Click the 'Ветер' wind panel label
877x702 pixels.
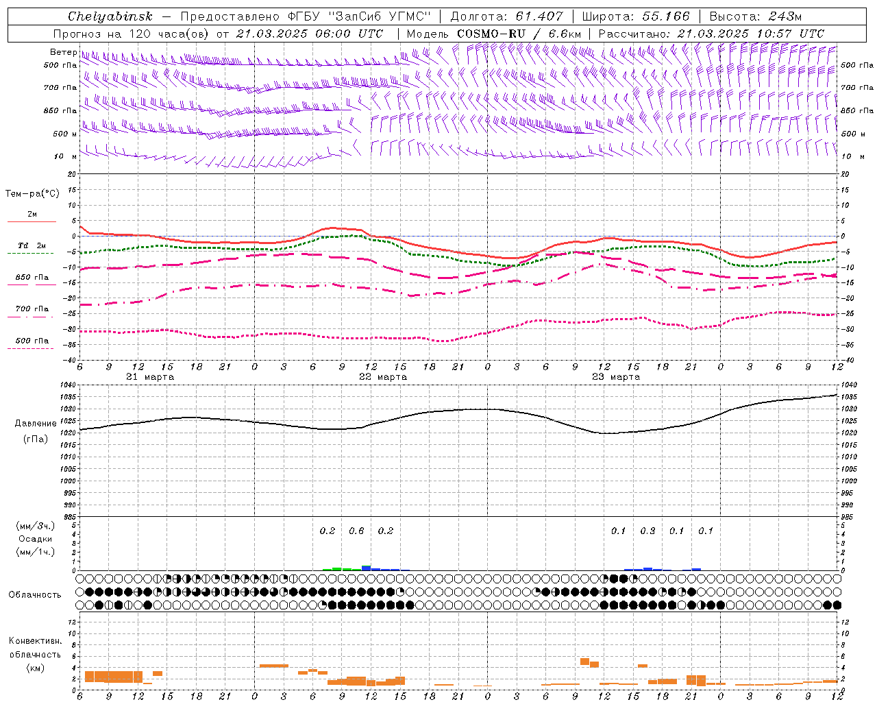pos(64,52)
